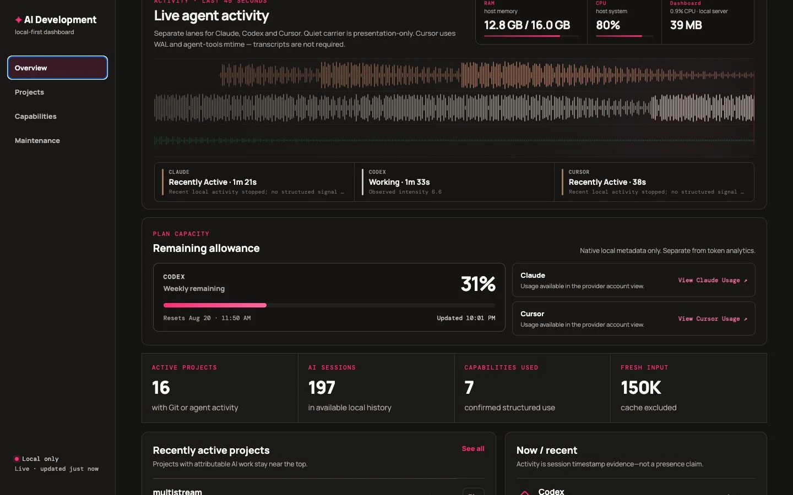Image resolution: width=793 pixels, height=495 pixels.
Task: Click the Updated 10:01 PM timestamp
Action: (x=466, y=318)
